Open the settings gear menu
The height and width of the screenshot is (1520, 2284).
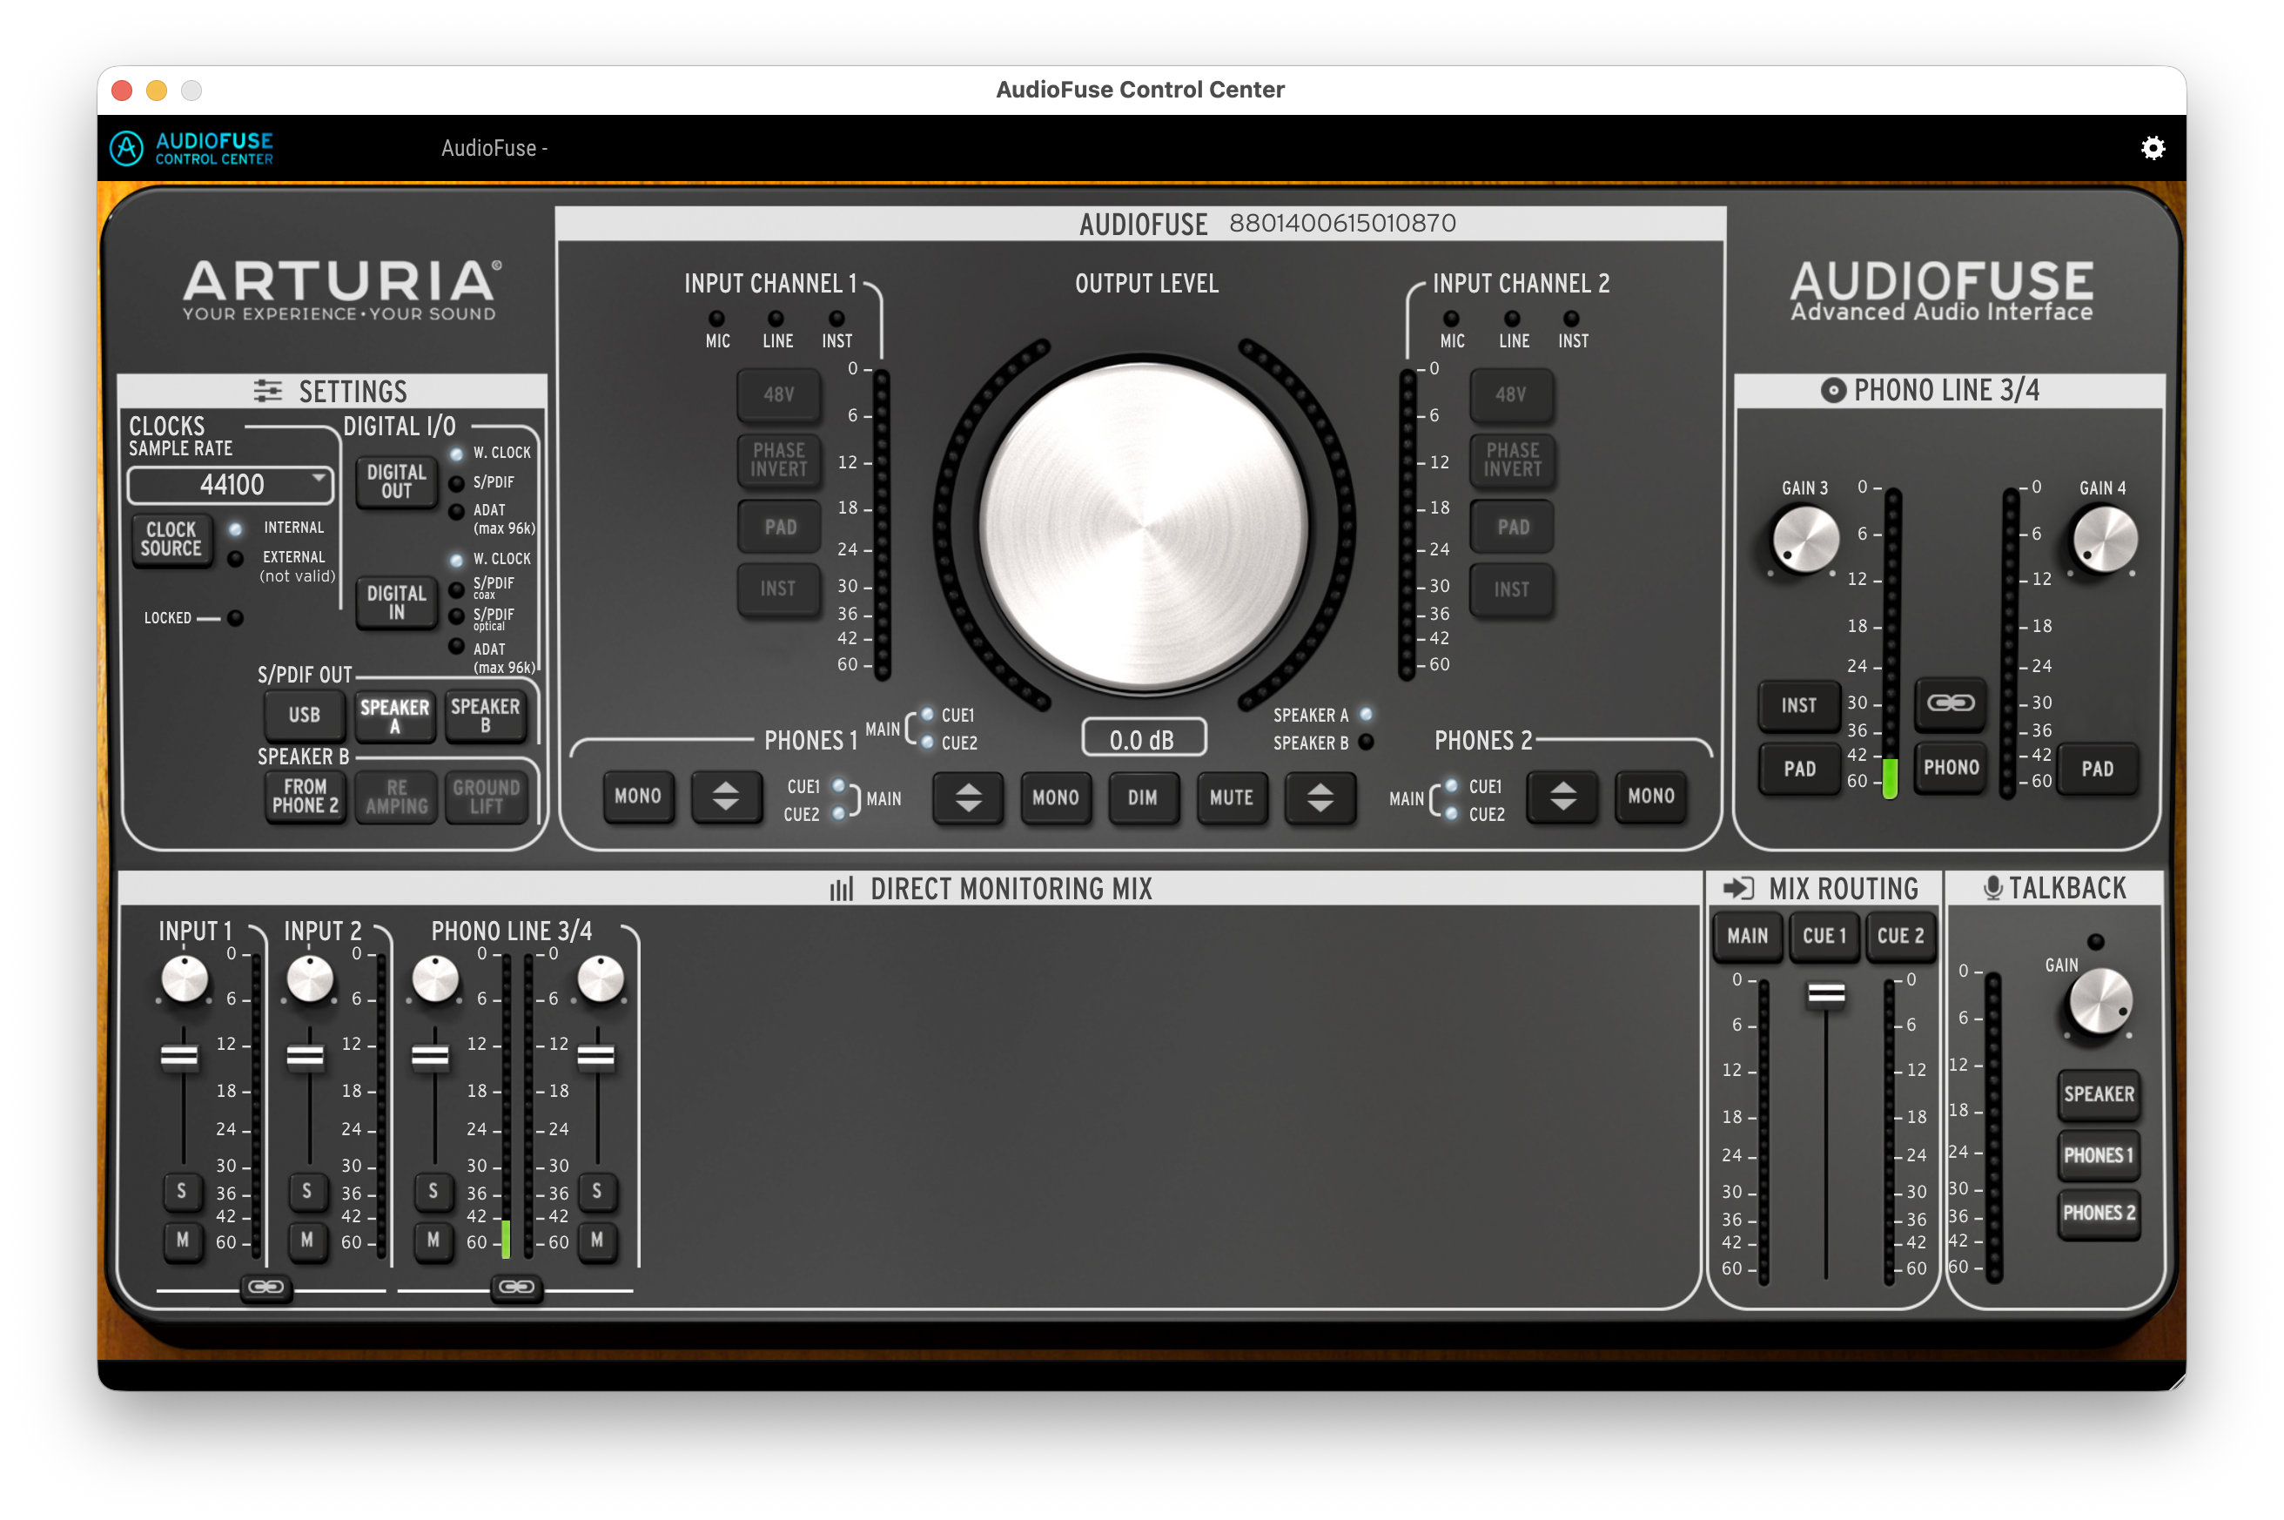[2153, 147]
